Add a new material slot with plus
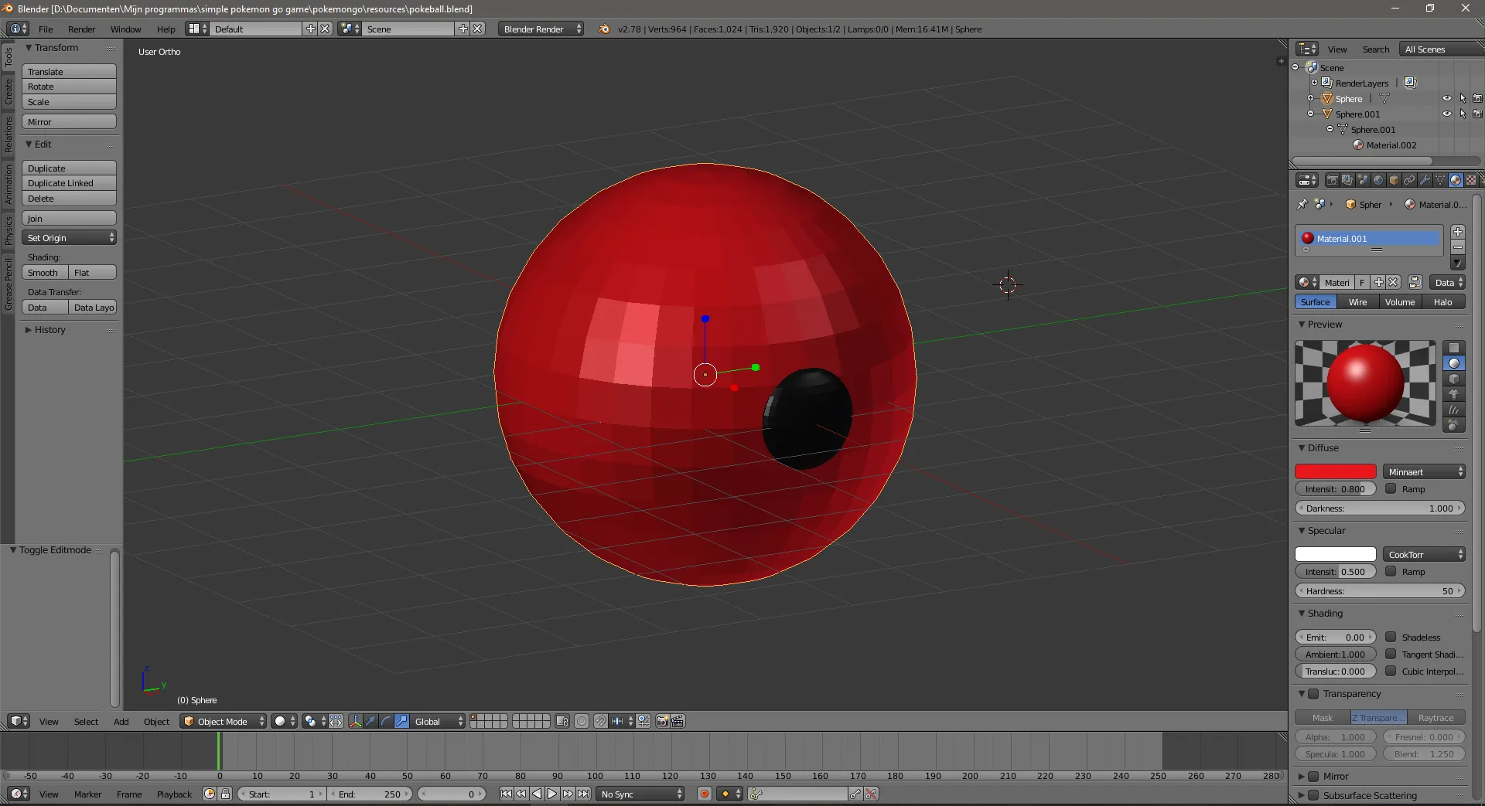The image size is (1485, 806). pos(1458,232)
